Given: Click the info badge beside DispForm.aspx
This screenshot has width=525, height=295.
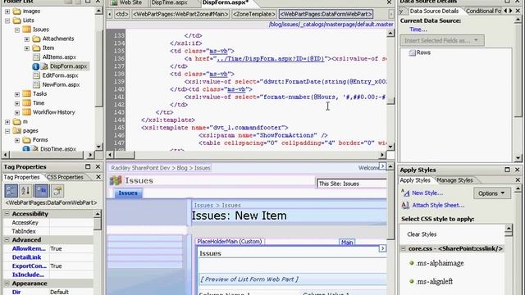Looking at the screenshot, I should pos(36,66).
